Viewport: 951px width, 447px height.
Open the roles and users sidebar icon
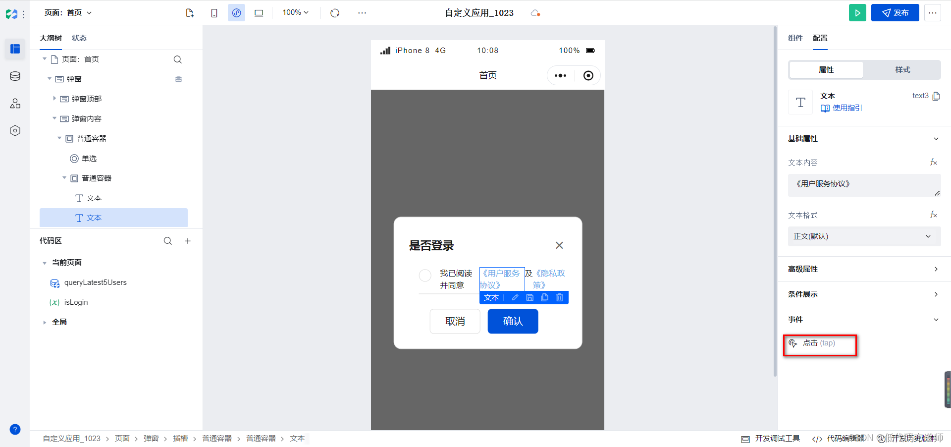15,103
